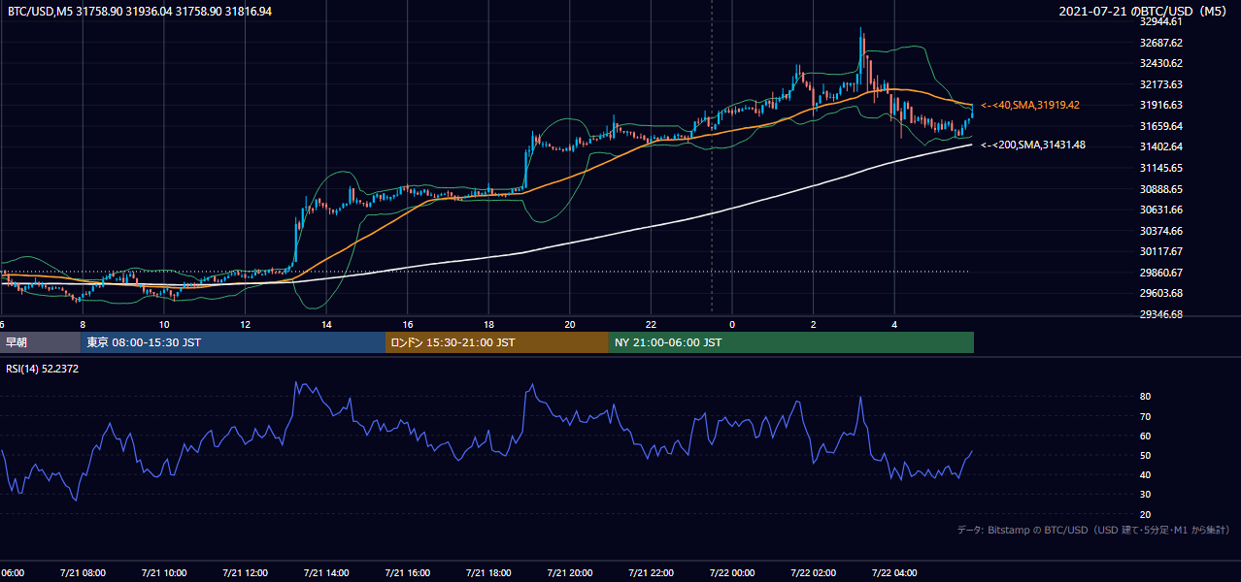Select the 早朝 session bar
The image size is (1241, 582).
[x=40, y=342]
